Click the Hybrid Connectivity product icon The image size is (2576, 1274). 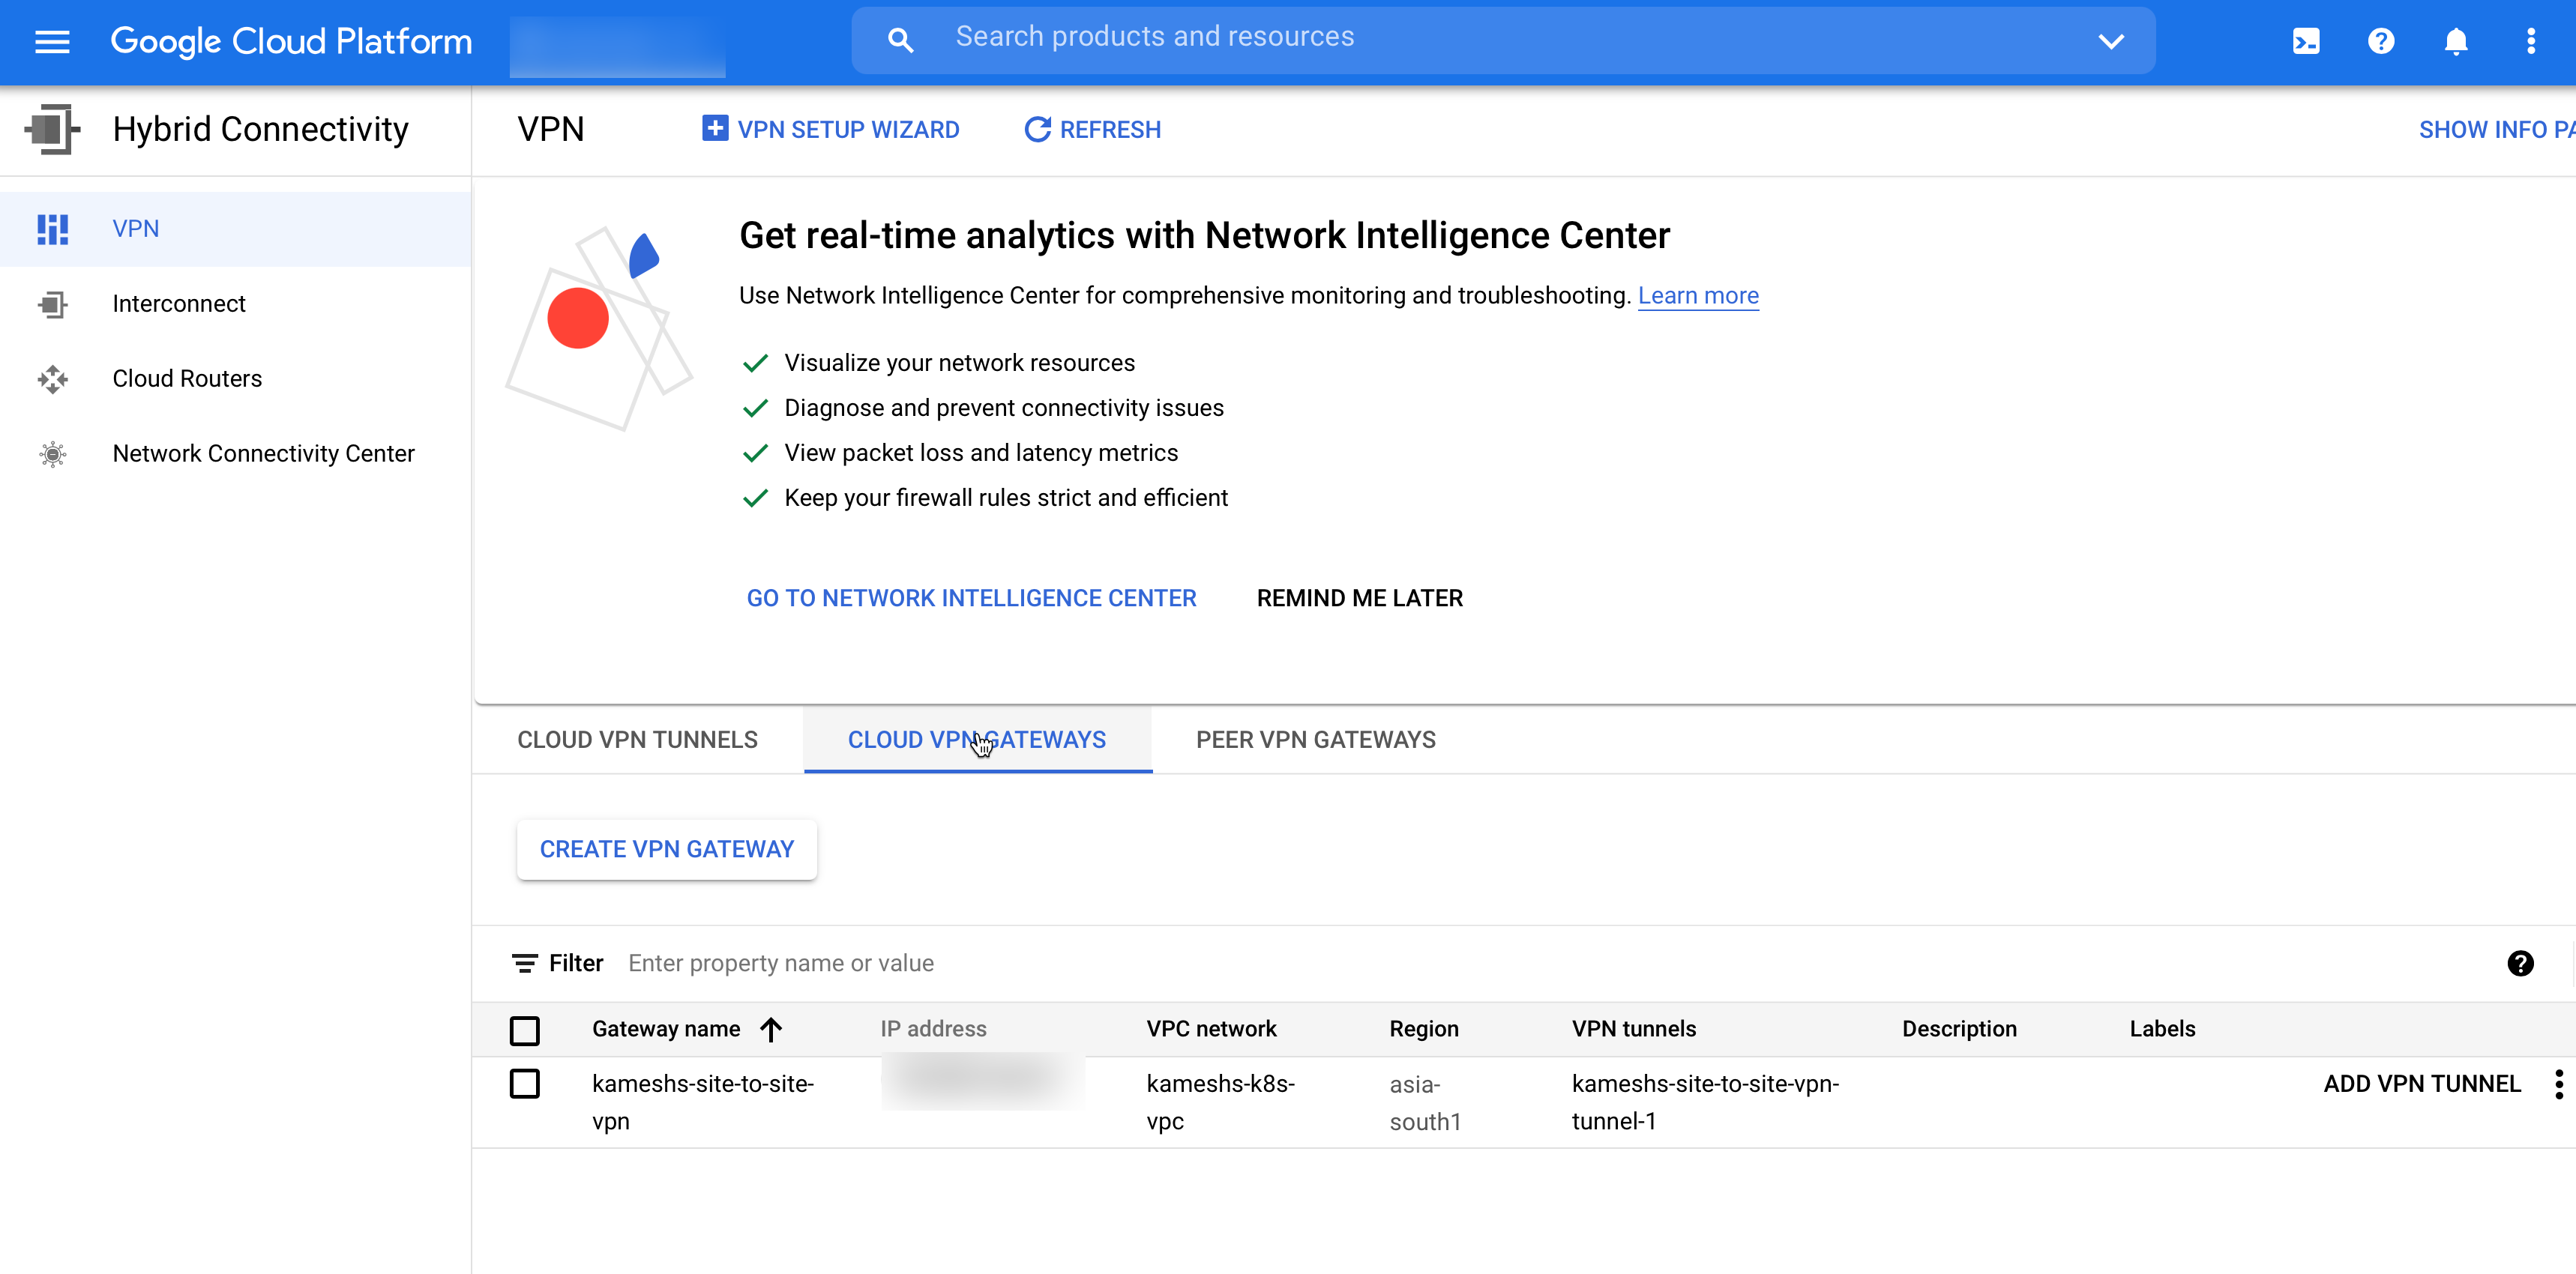click(52, 129)
